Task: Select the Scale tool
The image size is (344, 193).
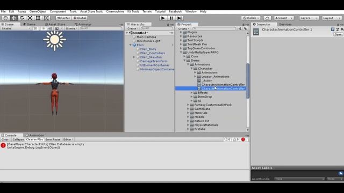Action: pos(30,18)
